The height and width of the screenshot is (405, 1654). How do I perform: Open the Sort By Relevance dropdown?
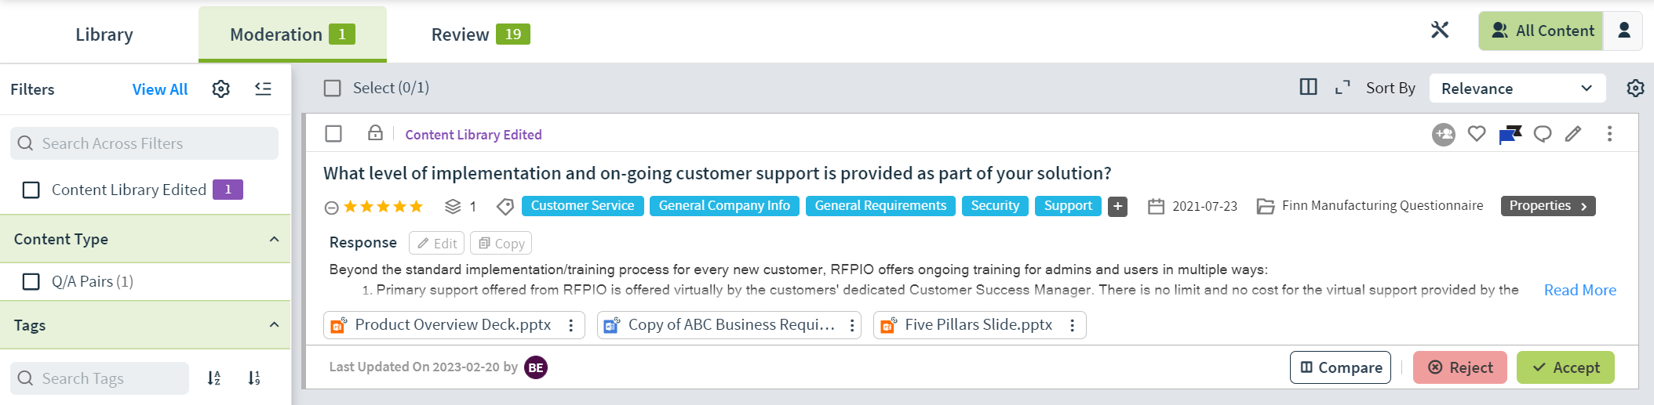(1517, 89)
